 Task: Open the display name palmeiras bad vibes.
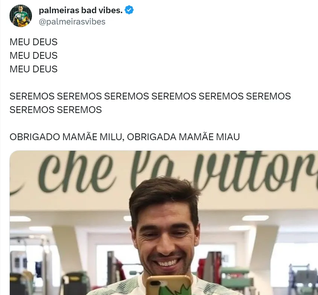tap(81, 10)
